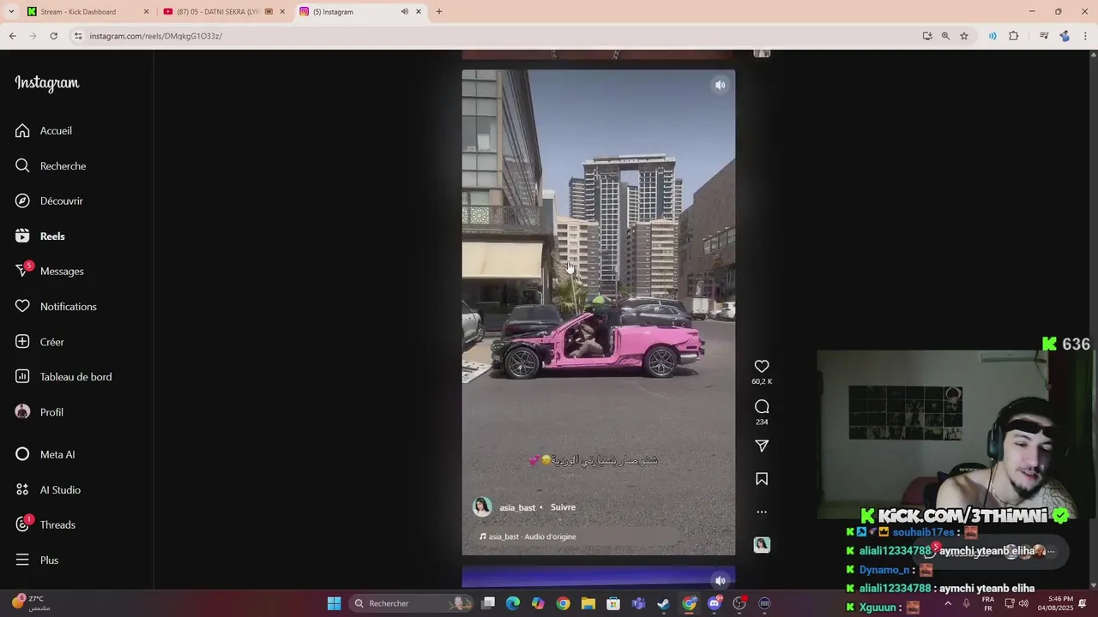Toggle sound on the pink car reel
Viewport: 1098px width, 617px height.
click(721, 85)
